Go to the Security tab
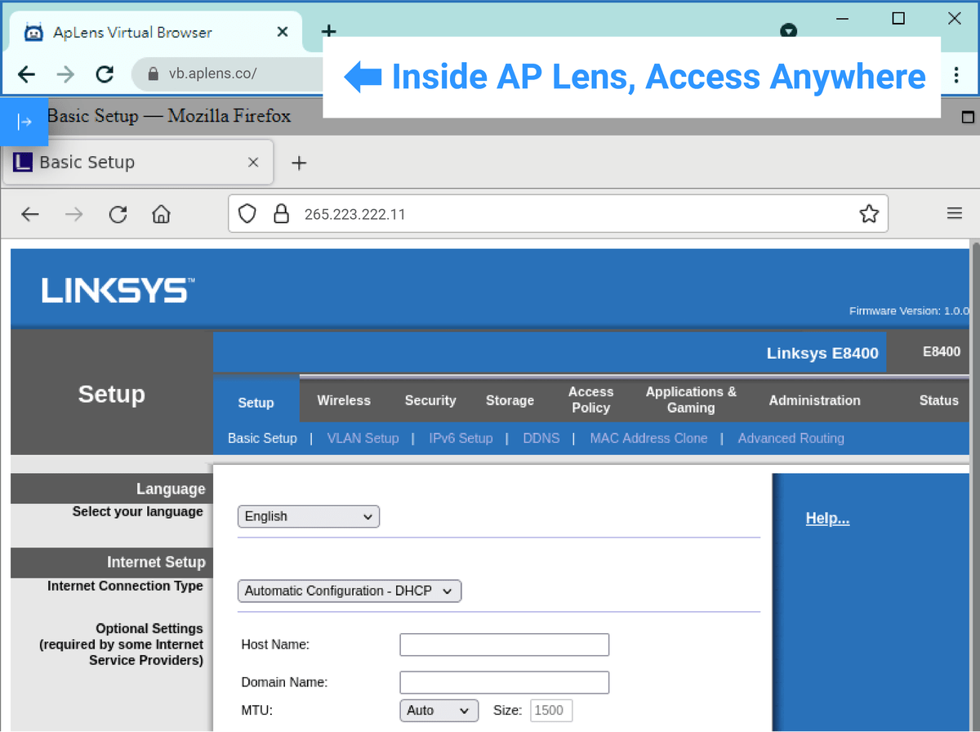This screenshot has height=732, width=980. [430, 400]
